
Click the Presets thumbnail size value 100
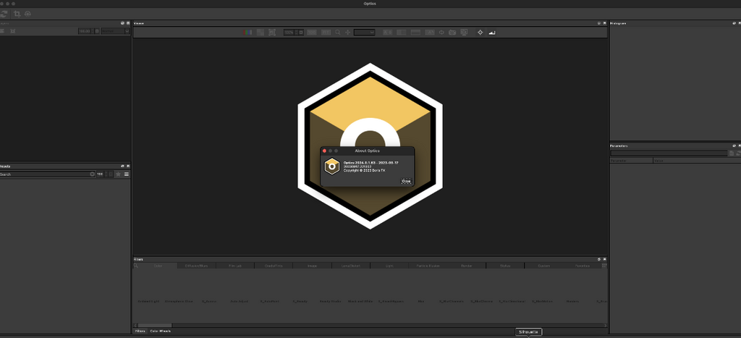point(100,174)
